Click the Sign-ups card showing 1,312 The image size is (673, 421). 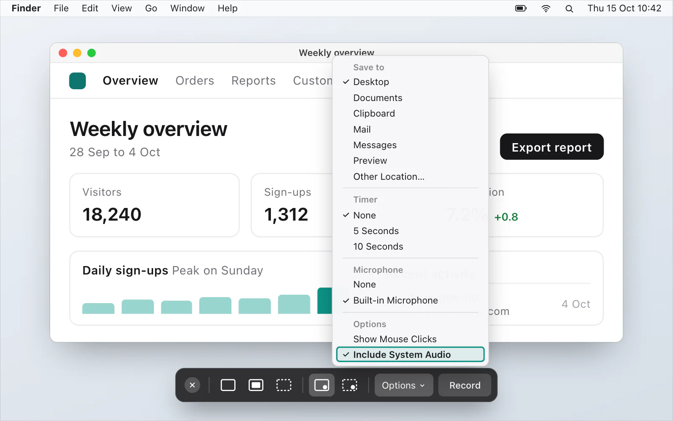[292, 205]
